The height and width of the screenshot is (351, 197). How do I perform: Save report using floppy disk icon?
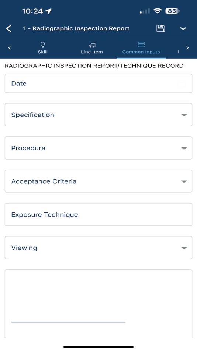pos(160,28)
